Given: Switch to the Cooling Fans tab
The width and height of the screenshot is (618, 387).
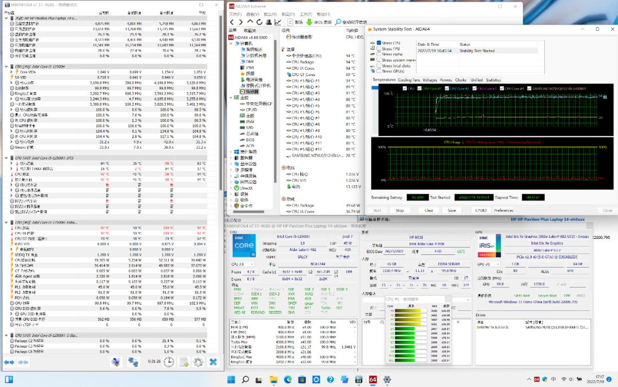Looking at the screenshot, I should pos(409,80).
